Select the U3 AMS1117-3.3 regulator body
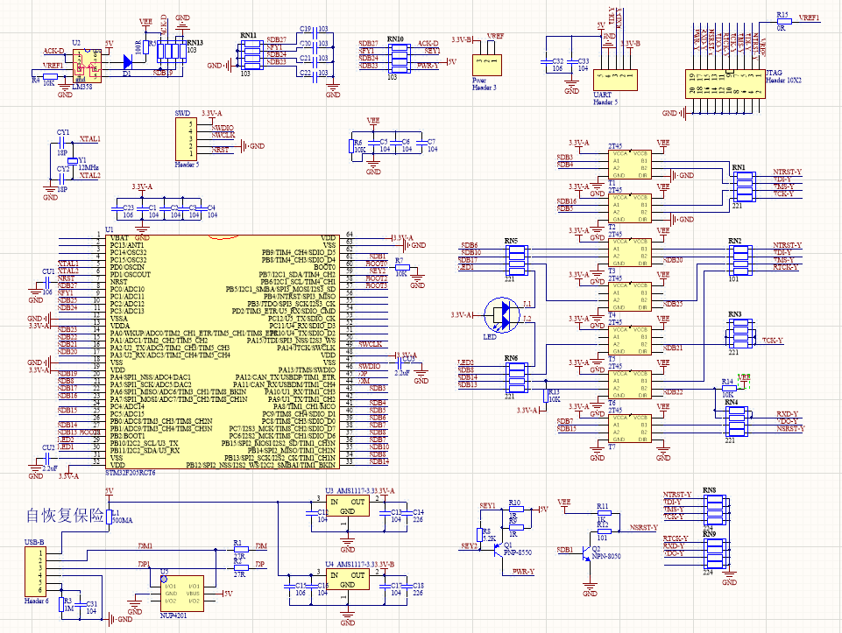Screen dimensions: 842x633 point(348,506)
